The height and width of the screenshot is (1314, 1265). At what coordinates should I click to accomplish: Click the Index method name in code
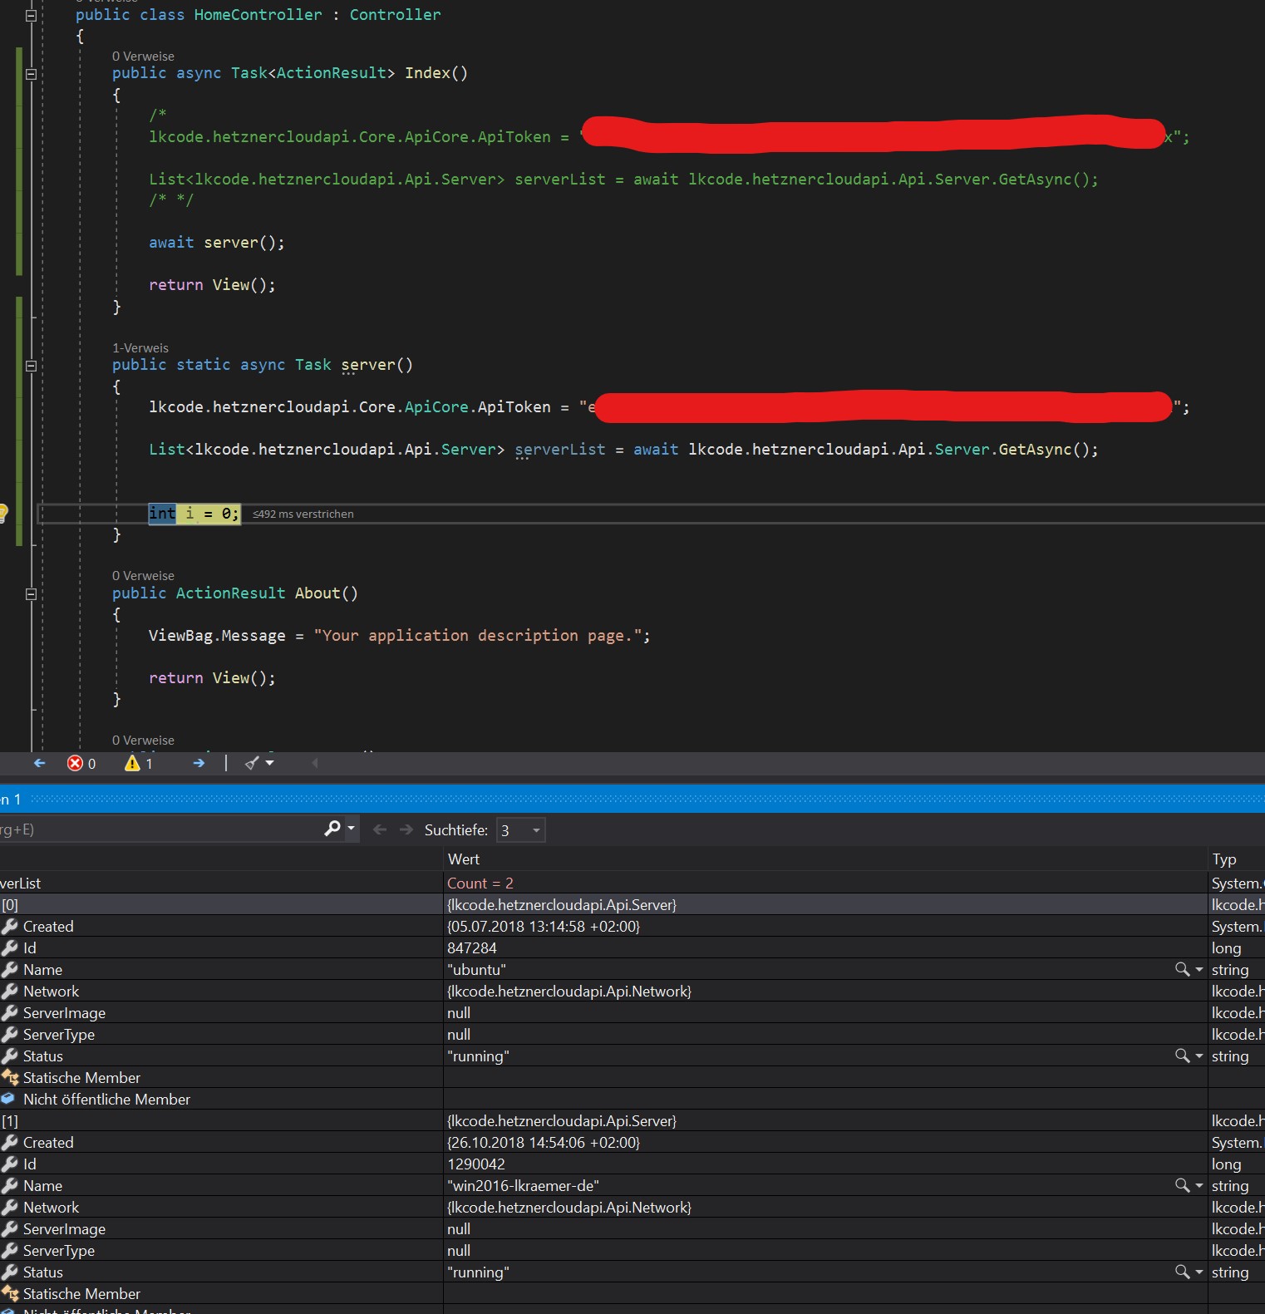coord(427,73)
